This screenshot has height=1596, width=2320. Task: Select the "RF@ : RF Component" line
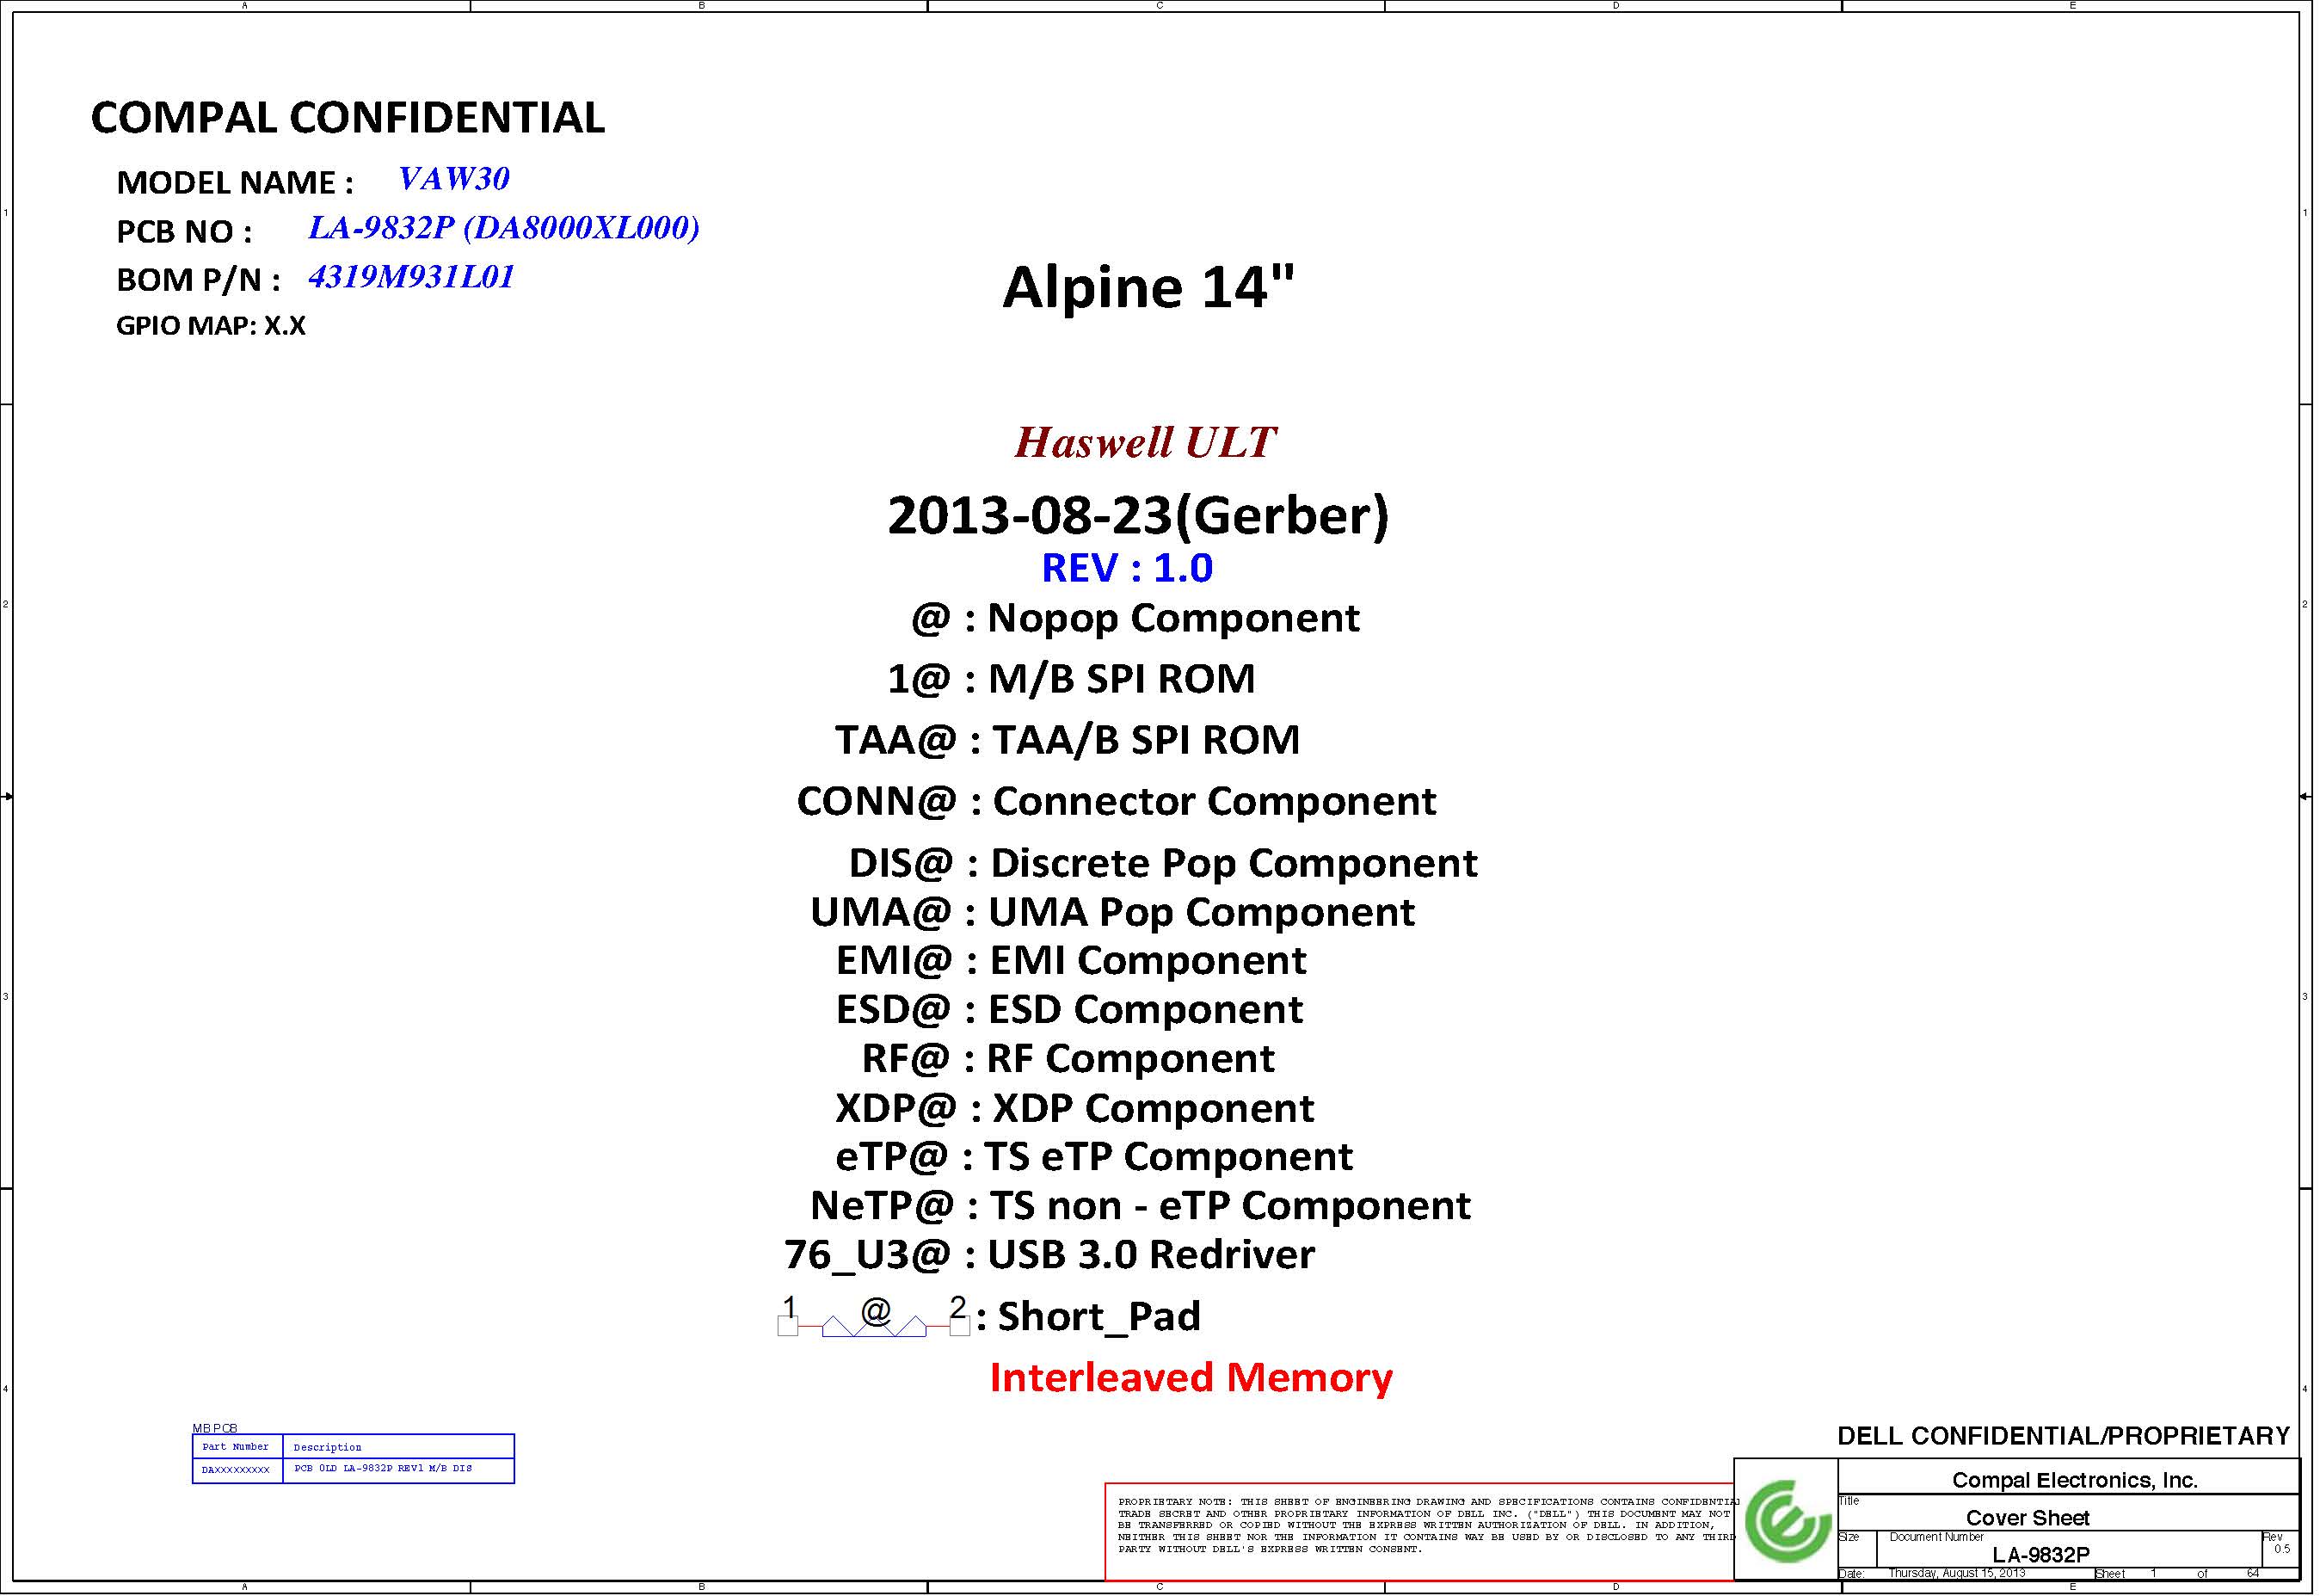pos(1068,1059)
